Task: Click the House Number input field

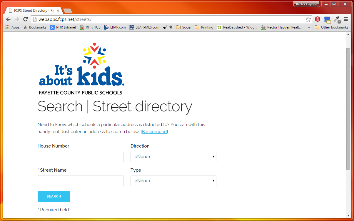Action: coord(81,157)
